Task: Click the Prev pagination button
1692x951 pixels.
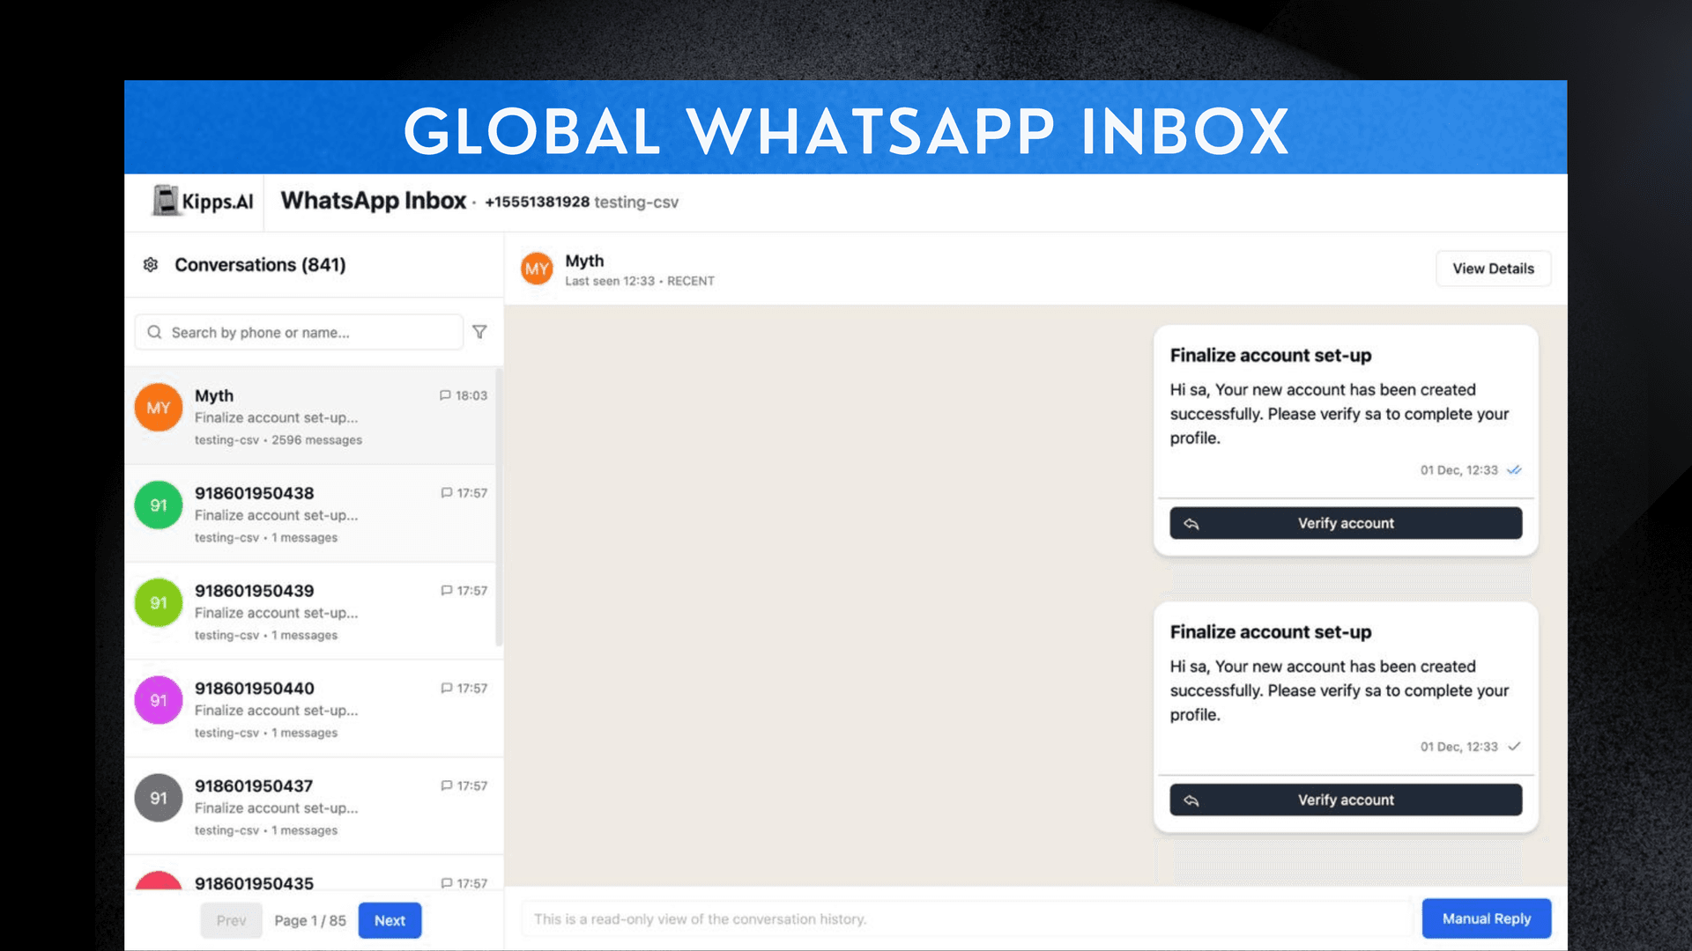Action: pyautogui.click(x=231, y=920)
